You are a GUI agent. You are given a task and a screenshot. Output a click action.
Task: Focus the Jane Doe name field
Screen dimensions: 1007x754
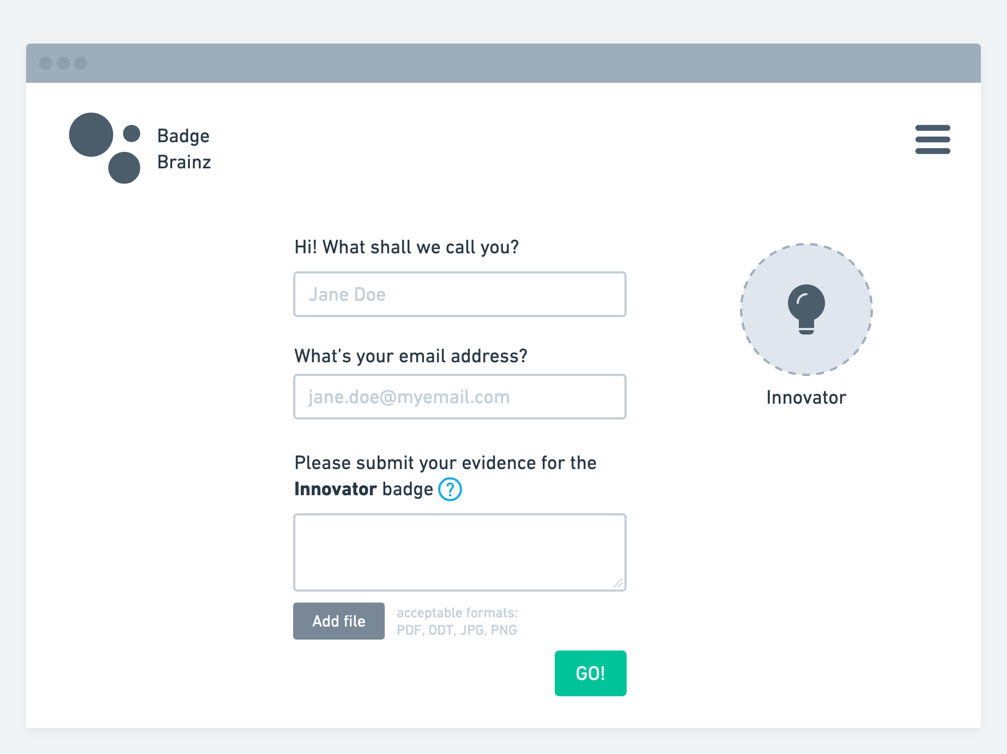[459, 294]
